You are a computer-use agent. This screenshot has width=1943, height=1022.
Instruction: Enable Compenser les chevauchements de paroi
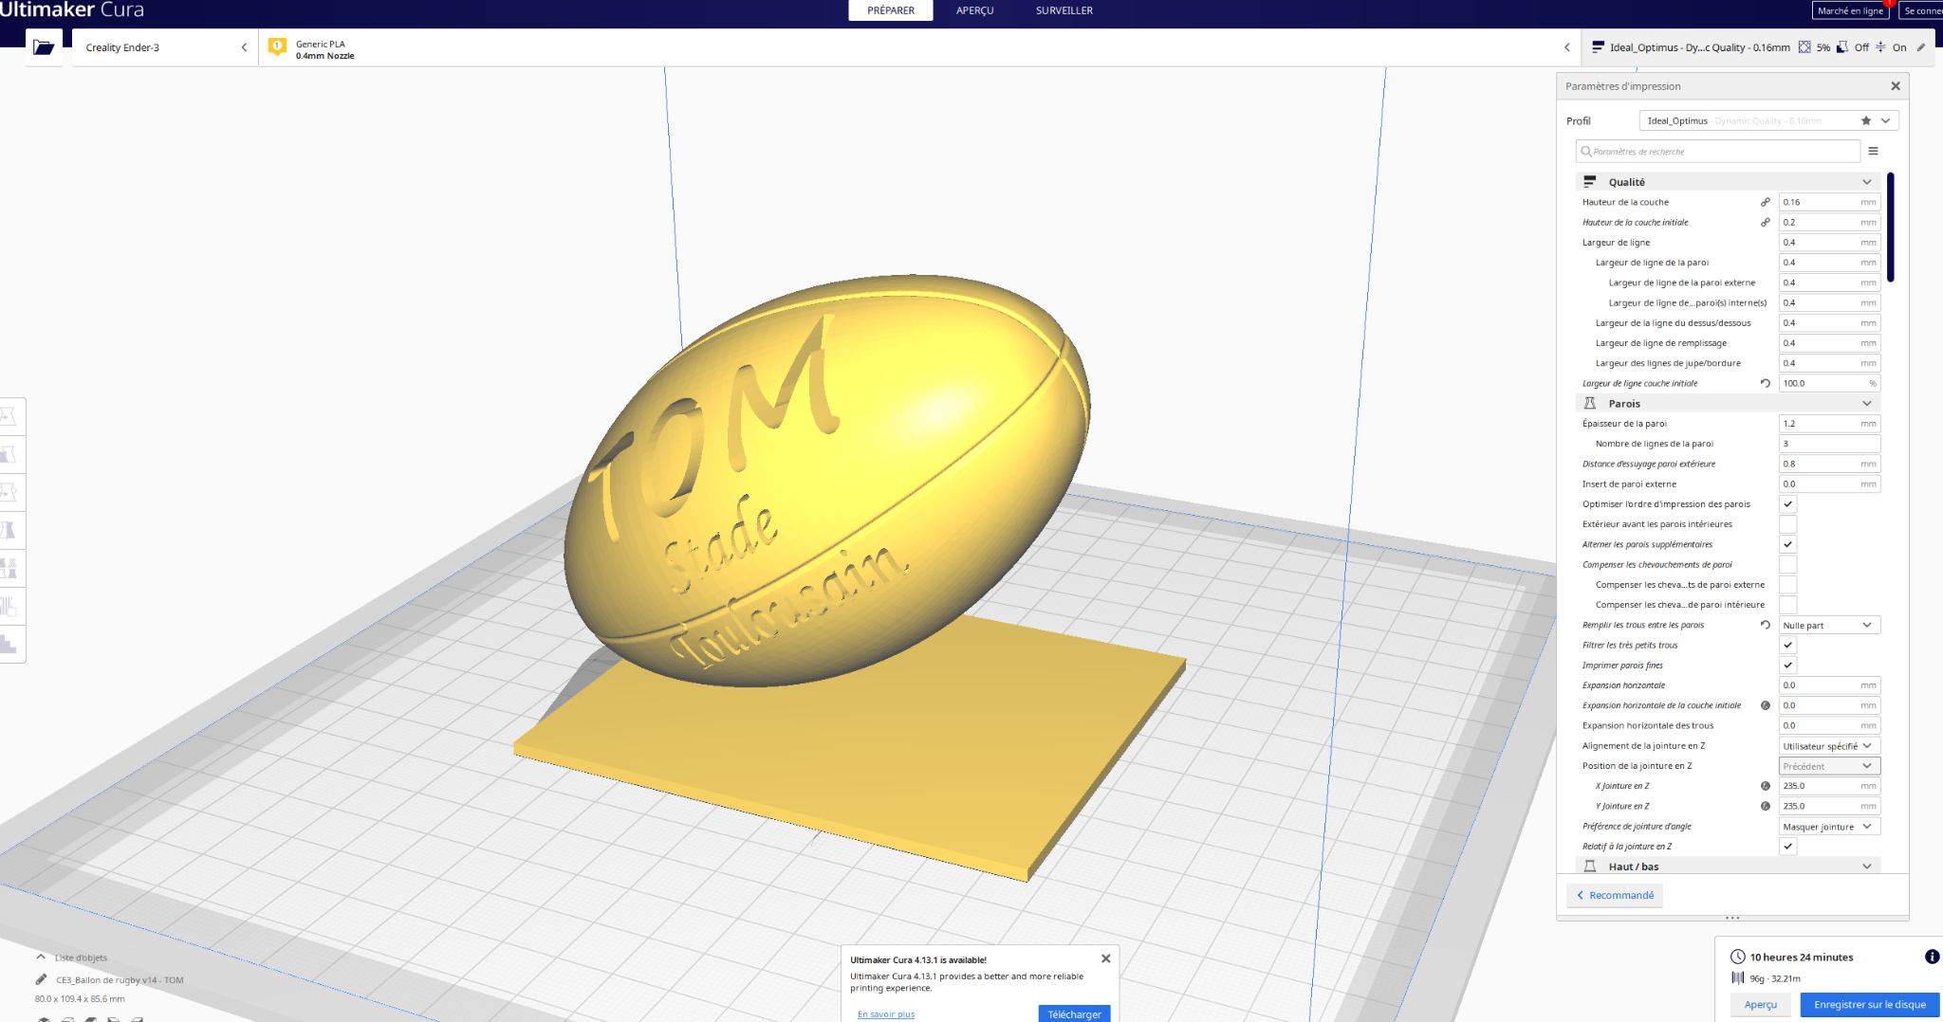pyautogui.click(x=1787, y=564)
